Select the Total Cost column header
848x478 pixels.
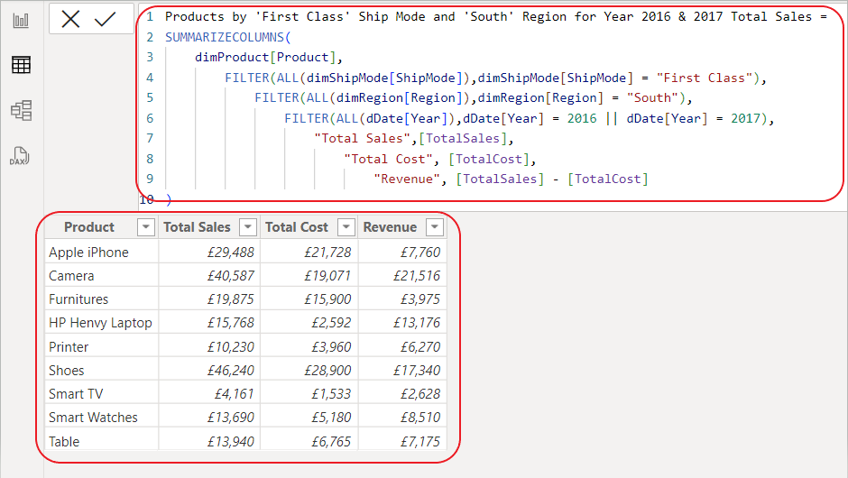tap(297, 227)
